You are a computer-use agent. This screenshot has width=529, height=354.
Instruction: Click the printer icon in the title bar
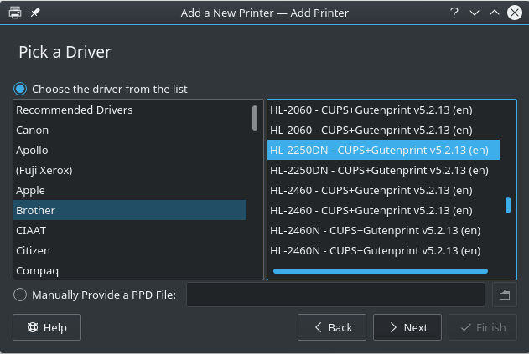[x=15, y=13]
